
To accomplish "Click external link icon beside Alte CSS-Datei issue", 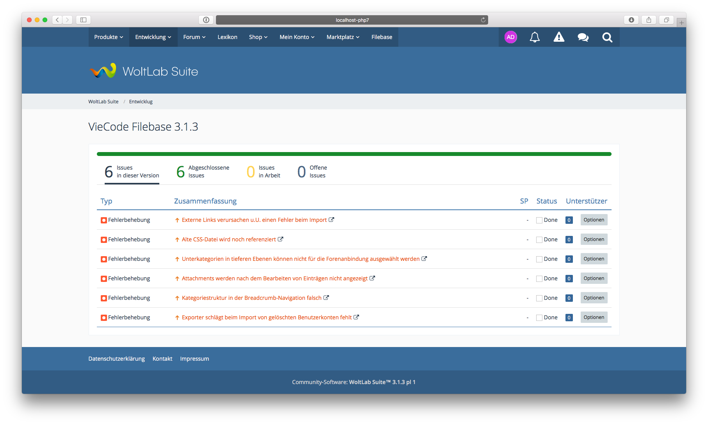I will click(x=281, y=239).
